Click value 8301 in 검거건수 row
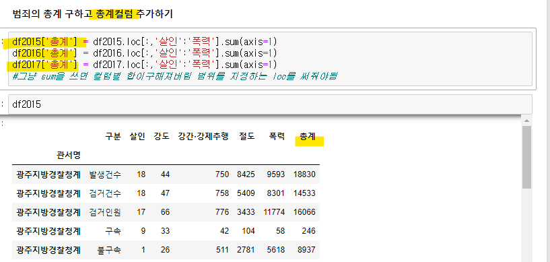550x262 pixels. [x=276, y=193]
